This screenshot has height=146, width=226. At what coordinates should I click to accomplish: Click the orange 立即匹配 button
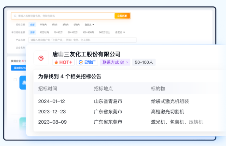[122, 16]
